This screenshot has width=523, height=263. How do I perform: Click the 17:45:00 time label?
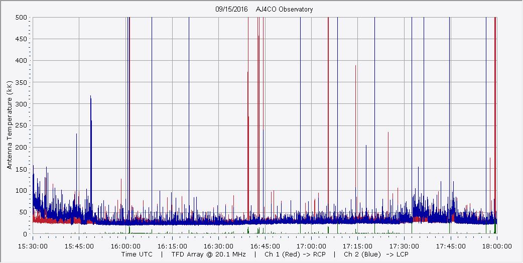coord(451,246)
